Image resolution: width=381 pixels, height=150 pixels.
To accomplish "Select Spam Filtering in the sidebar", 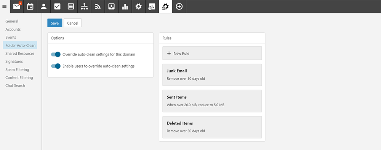I will point(17,69).
